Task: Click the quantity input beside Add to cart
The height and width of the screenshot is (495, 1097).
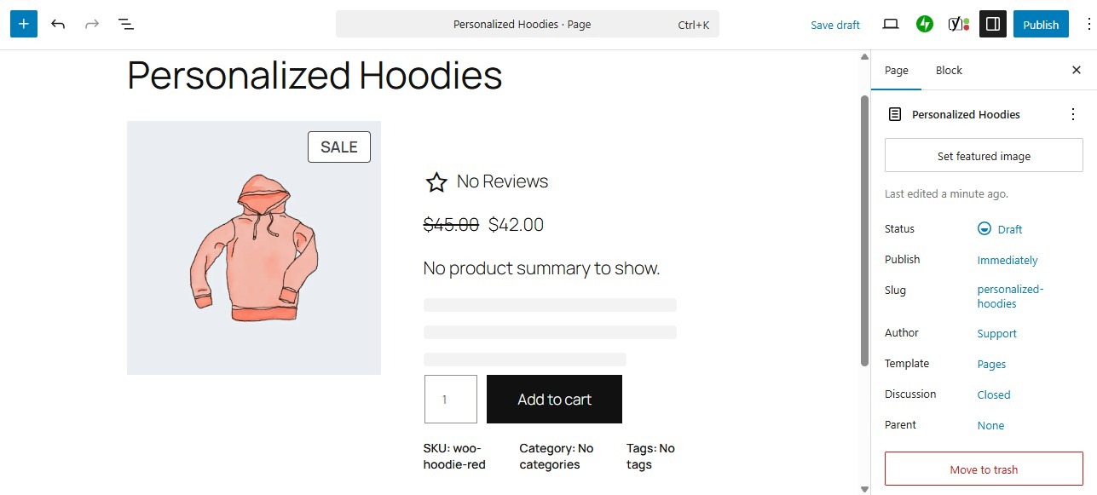Action: [x=450, y=399]
